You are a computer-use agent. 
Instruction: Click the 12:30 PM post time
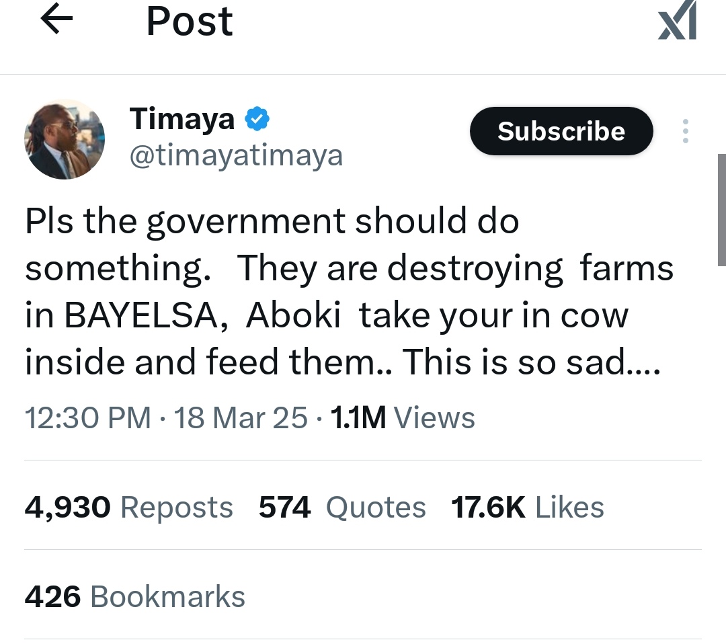[87, 418]
